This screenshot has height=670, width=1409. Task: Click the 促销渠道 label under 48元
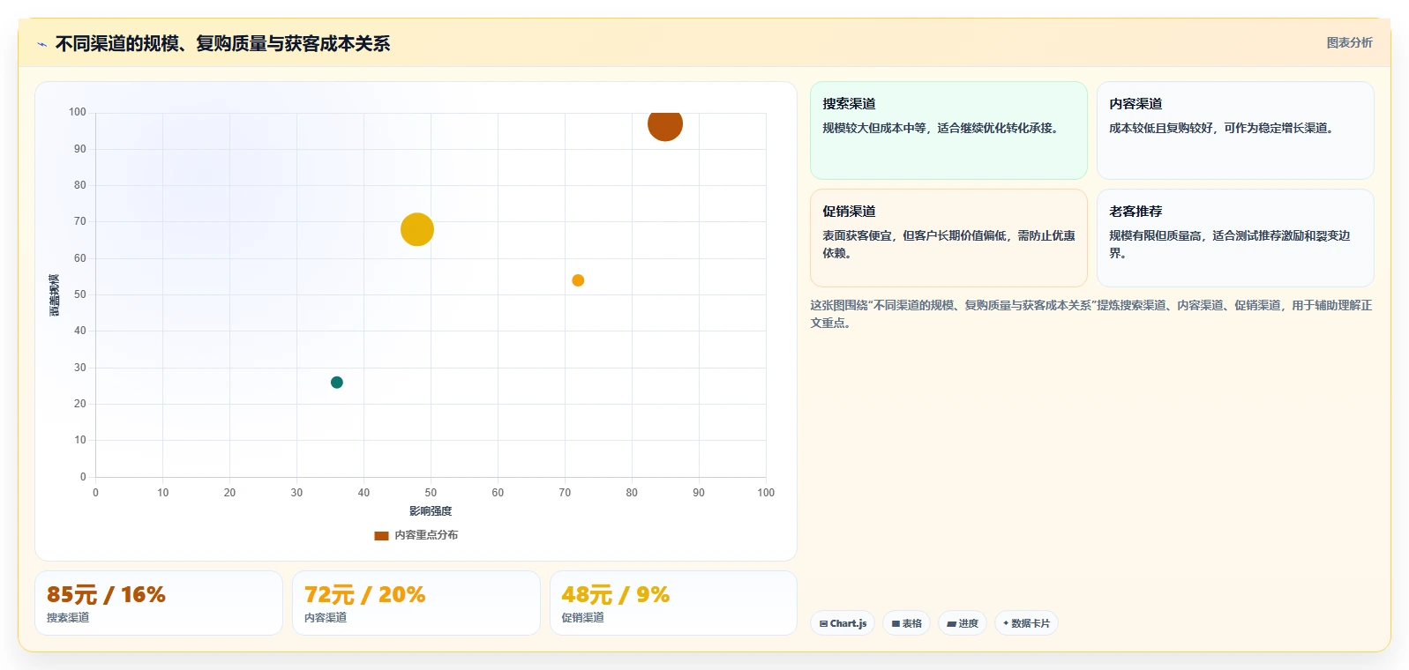tap(583, 618)
